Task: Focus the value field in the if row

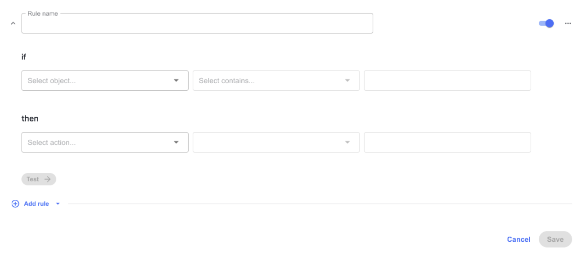Action: click(447, 80)
